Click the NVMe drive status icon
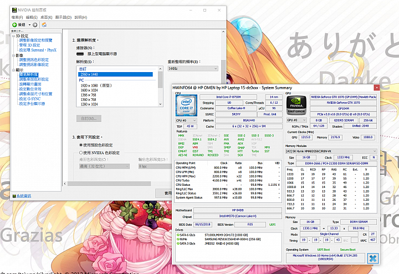The width and height of the screenshot is (399, 274). tap(178, 240)
